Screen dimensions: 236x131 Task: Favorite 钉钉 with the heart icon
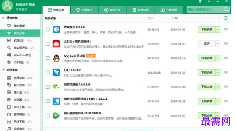pos(226,72)
